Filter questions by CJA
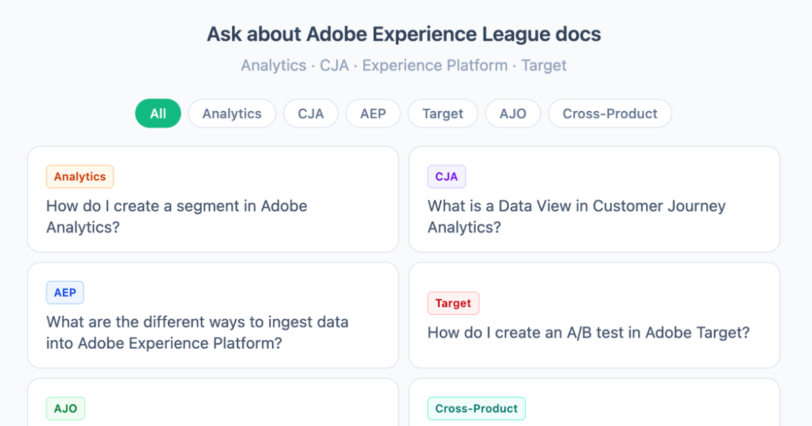This screenshot has height=426, width=812. (311, 114)
